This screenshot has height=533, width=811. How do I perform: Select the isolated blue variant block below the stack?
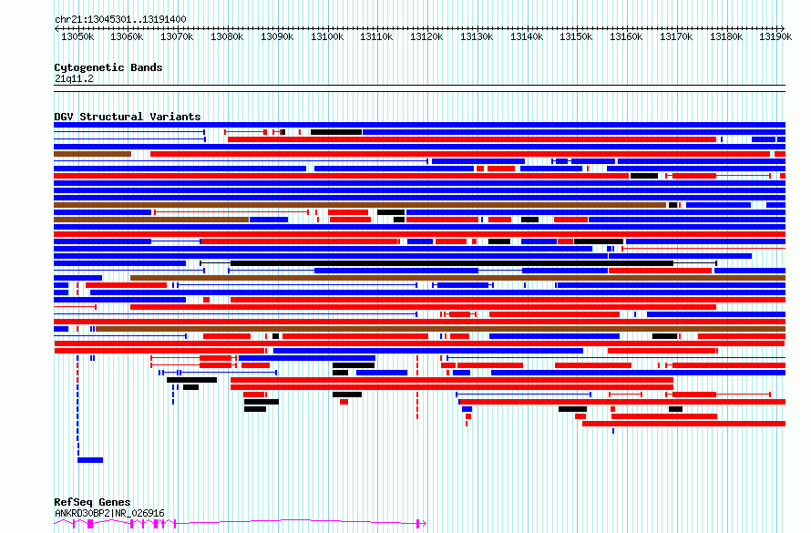click(90, 460)
